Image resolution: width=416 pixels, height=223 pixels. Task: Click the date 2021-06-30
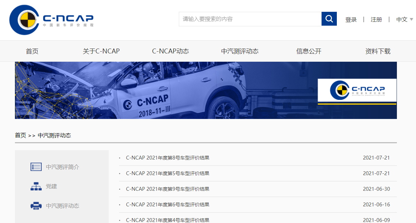(376, 189)
